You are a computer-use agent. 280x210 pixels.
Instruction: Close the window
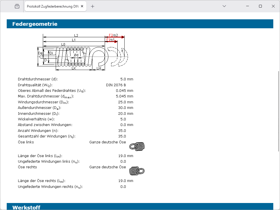273,6
